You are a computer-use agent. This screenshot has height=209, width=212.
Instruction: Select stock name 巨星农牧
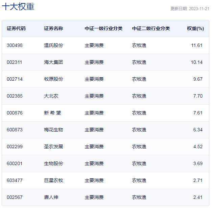(53, 180)
